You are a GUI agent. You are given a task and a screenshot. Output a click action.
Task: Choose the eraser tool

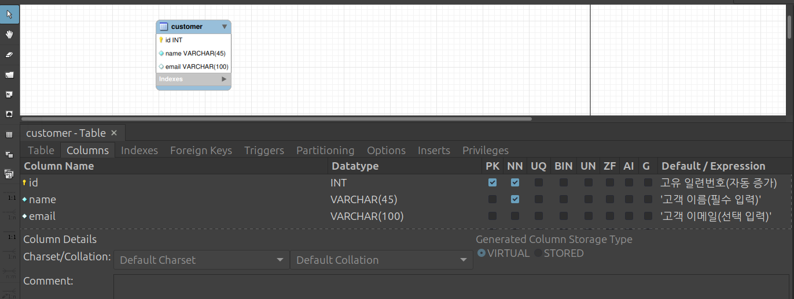(x=9, y=54)
